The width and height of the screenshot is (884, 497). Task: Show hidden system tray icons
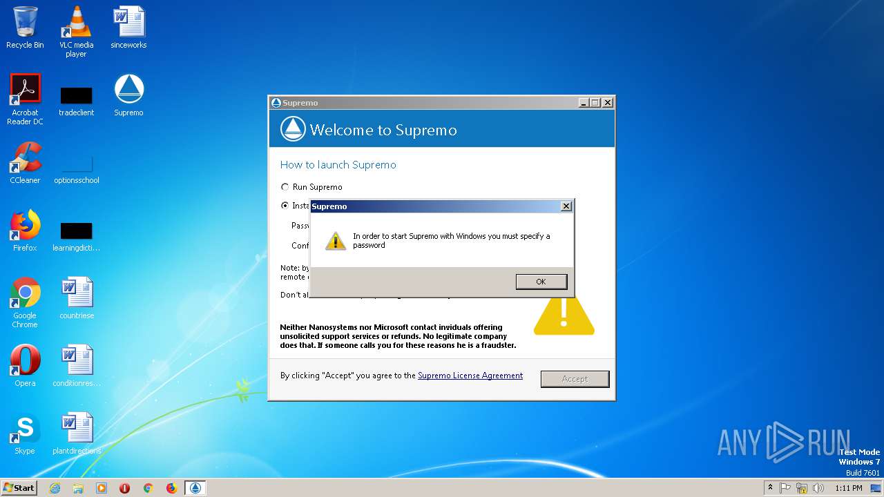tap(770, 487)
